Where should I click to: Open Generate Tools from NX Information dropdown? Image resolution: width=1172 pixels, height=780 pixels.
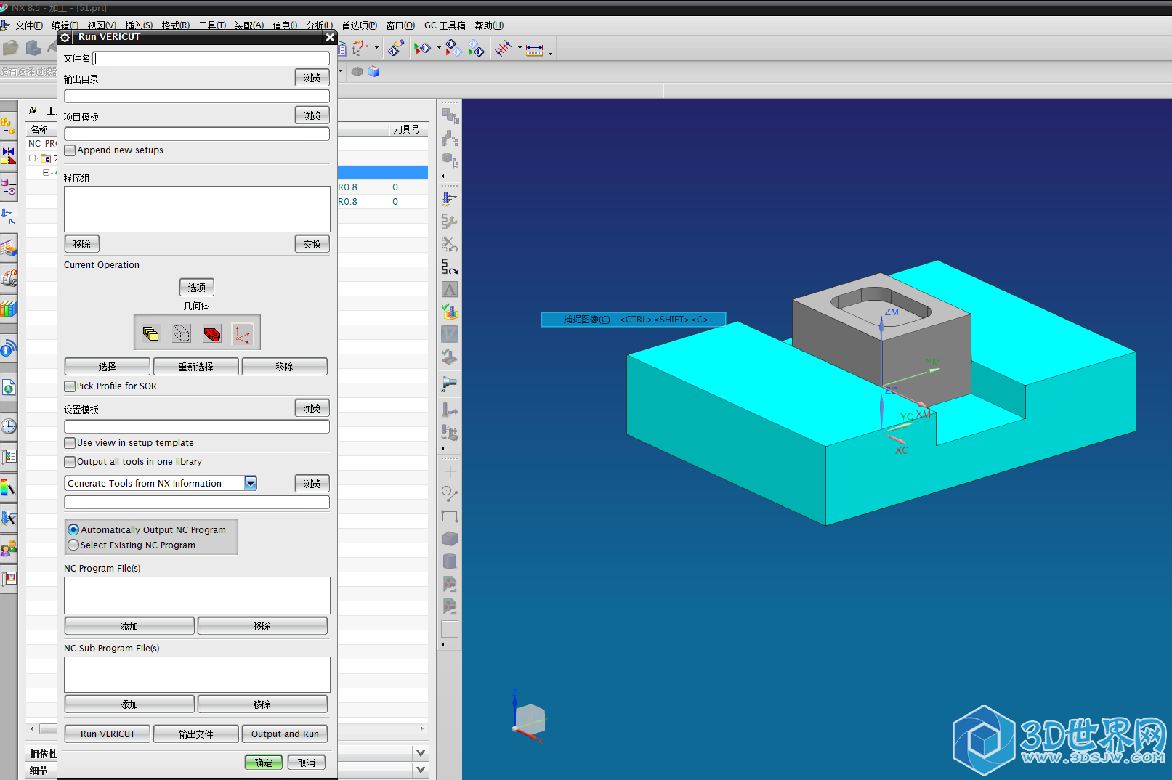click(x=251, y=483)
